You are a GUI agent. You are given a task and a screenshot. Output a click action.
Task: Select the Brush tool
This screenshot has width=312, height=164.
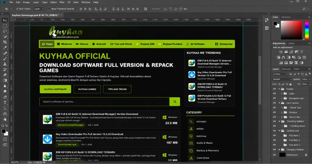[x=5, y=59]
